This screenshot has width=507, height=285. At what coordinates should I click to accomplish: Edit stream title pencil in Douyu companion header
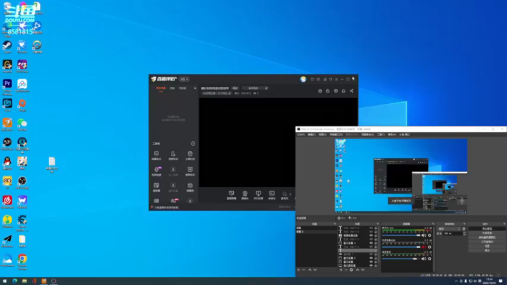coord(266,88)
